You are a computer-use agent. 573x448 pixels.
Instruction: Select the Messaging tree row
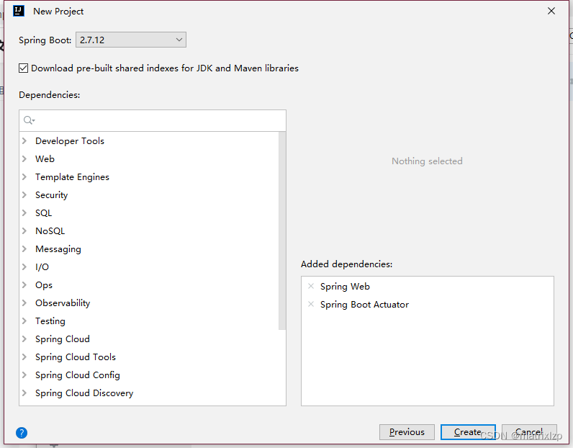(149, 248)
